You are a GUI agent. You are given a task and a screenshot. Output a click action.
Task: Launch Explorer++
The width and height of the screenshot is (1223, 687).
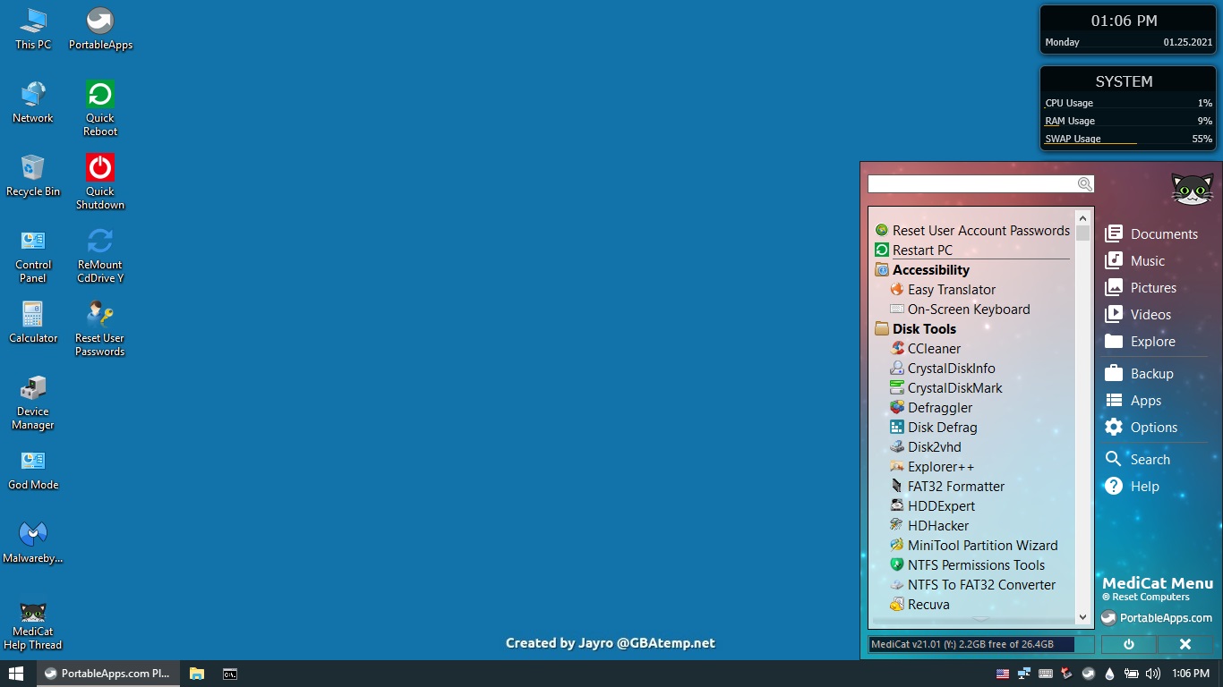point(932,466)
